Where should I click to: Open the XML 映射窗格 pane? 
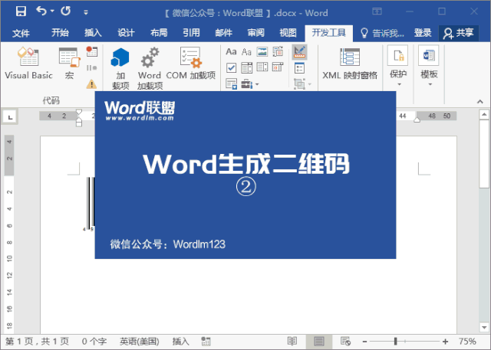[x=350, y=64]
